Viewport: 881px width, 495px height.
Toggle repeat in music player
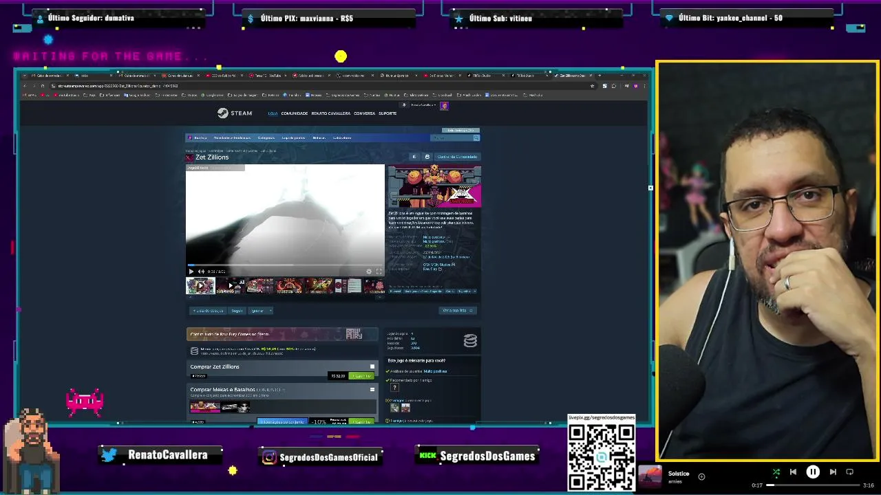(x=850, y=472)
